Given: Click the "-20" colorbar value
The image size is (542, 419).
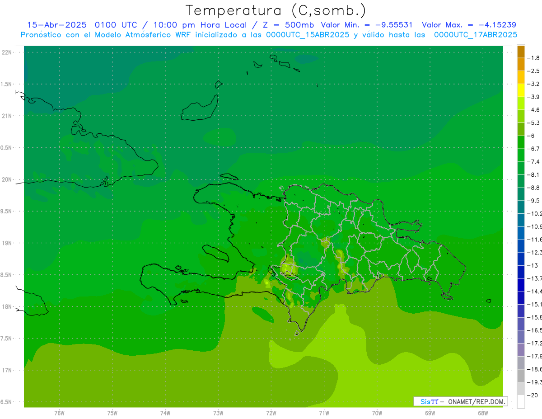Looking at the screenshot, I should [x=533, y=395].
